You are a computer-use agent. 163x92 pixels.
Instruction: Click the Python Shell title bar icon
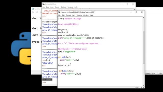(44, 4)
